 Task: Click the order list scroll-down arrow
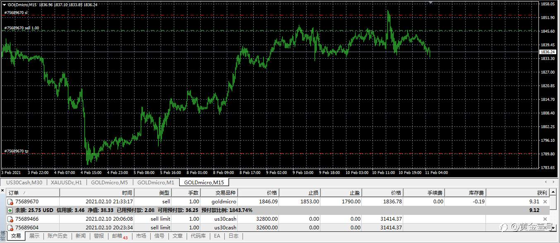553,228
